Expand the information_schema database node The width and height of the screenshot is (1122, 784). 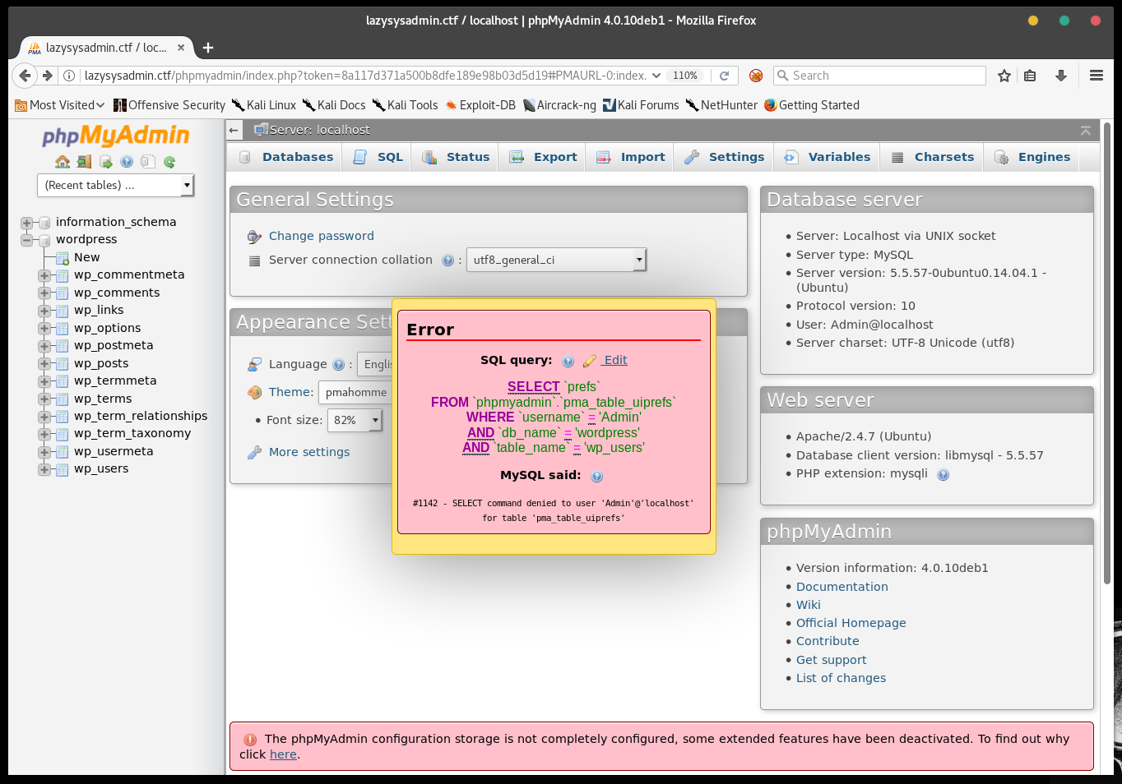point(26,223)
